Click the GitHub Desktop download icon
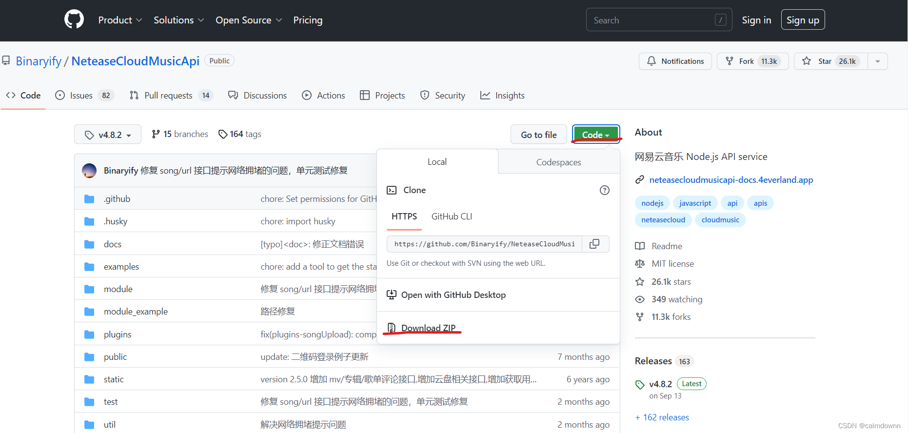 tap(392, 295)
